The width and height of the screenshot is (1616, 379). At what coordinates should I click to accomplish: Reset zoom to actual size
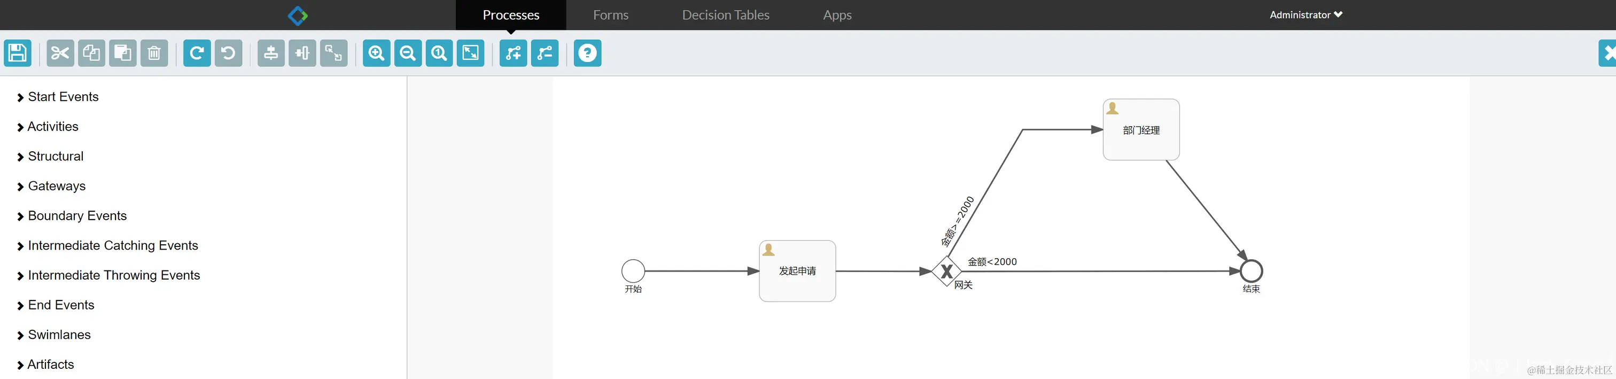pyautogui.click(x=439, y=53)
